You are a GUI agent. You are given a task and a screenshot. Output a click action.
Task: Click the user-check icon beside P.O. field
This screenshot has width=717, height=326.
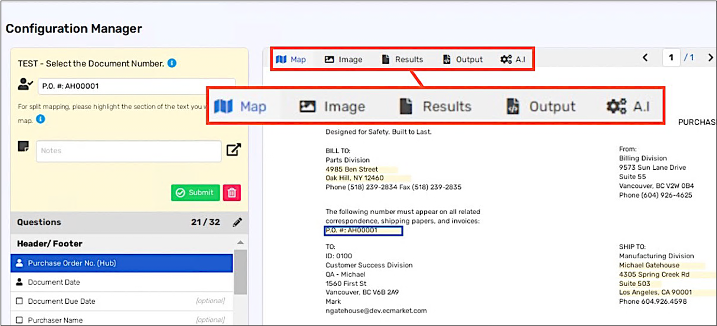coord(25,85)
